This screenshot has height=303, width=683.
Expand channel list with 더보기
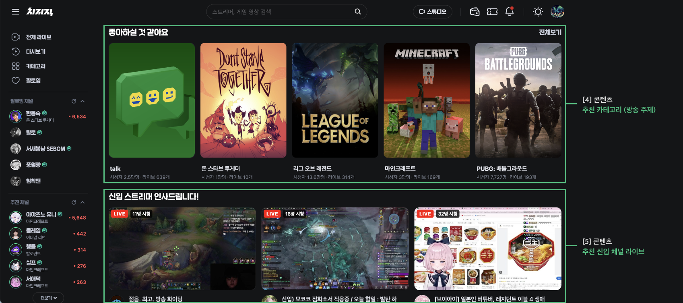click(48, 298)
